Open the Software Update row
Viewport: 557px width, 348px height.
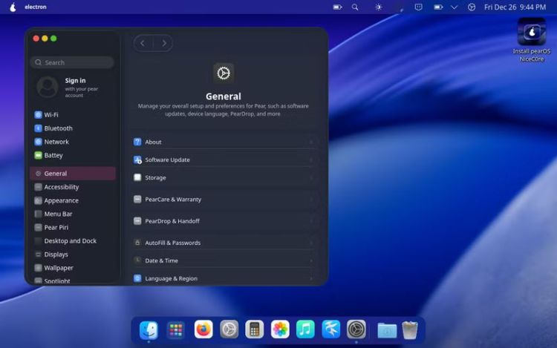coord(223,160)
